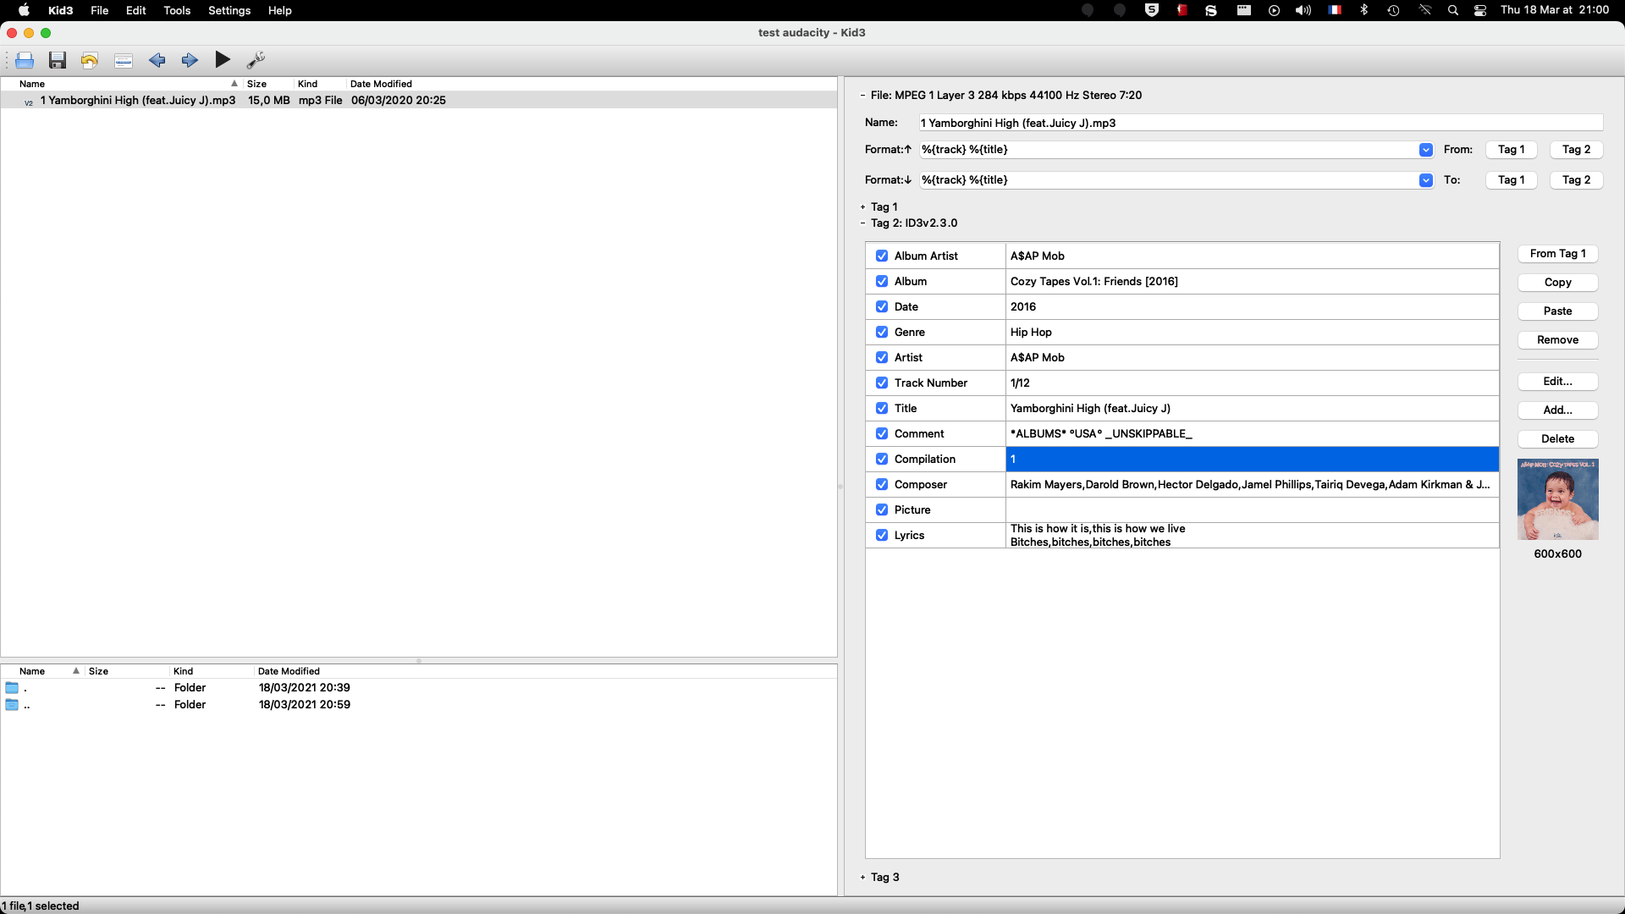The image size is (1625, 914).
Task: Toggle checkbox for Picture tag field
Action: click(882, 509)
